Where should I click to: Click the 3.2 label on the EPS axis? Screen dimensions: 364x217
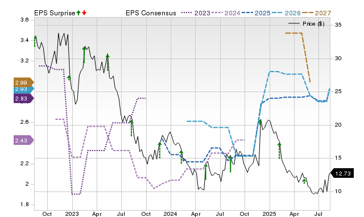click(x=24, y=61)
